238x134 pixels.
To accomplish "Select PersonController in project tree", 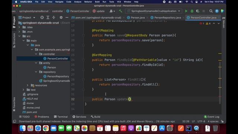I will [x=58, y=58].
